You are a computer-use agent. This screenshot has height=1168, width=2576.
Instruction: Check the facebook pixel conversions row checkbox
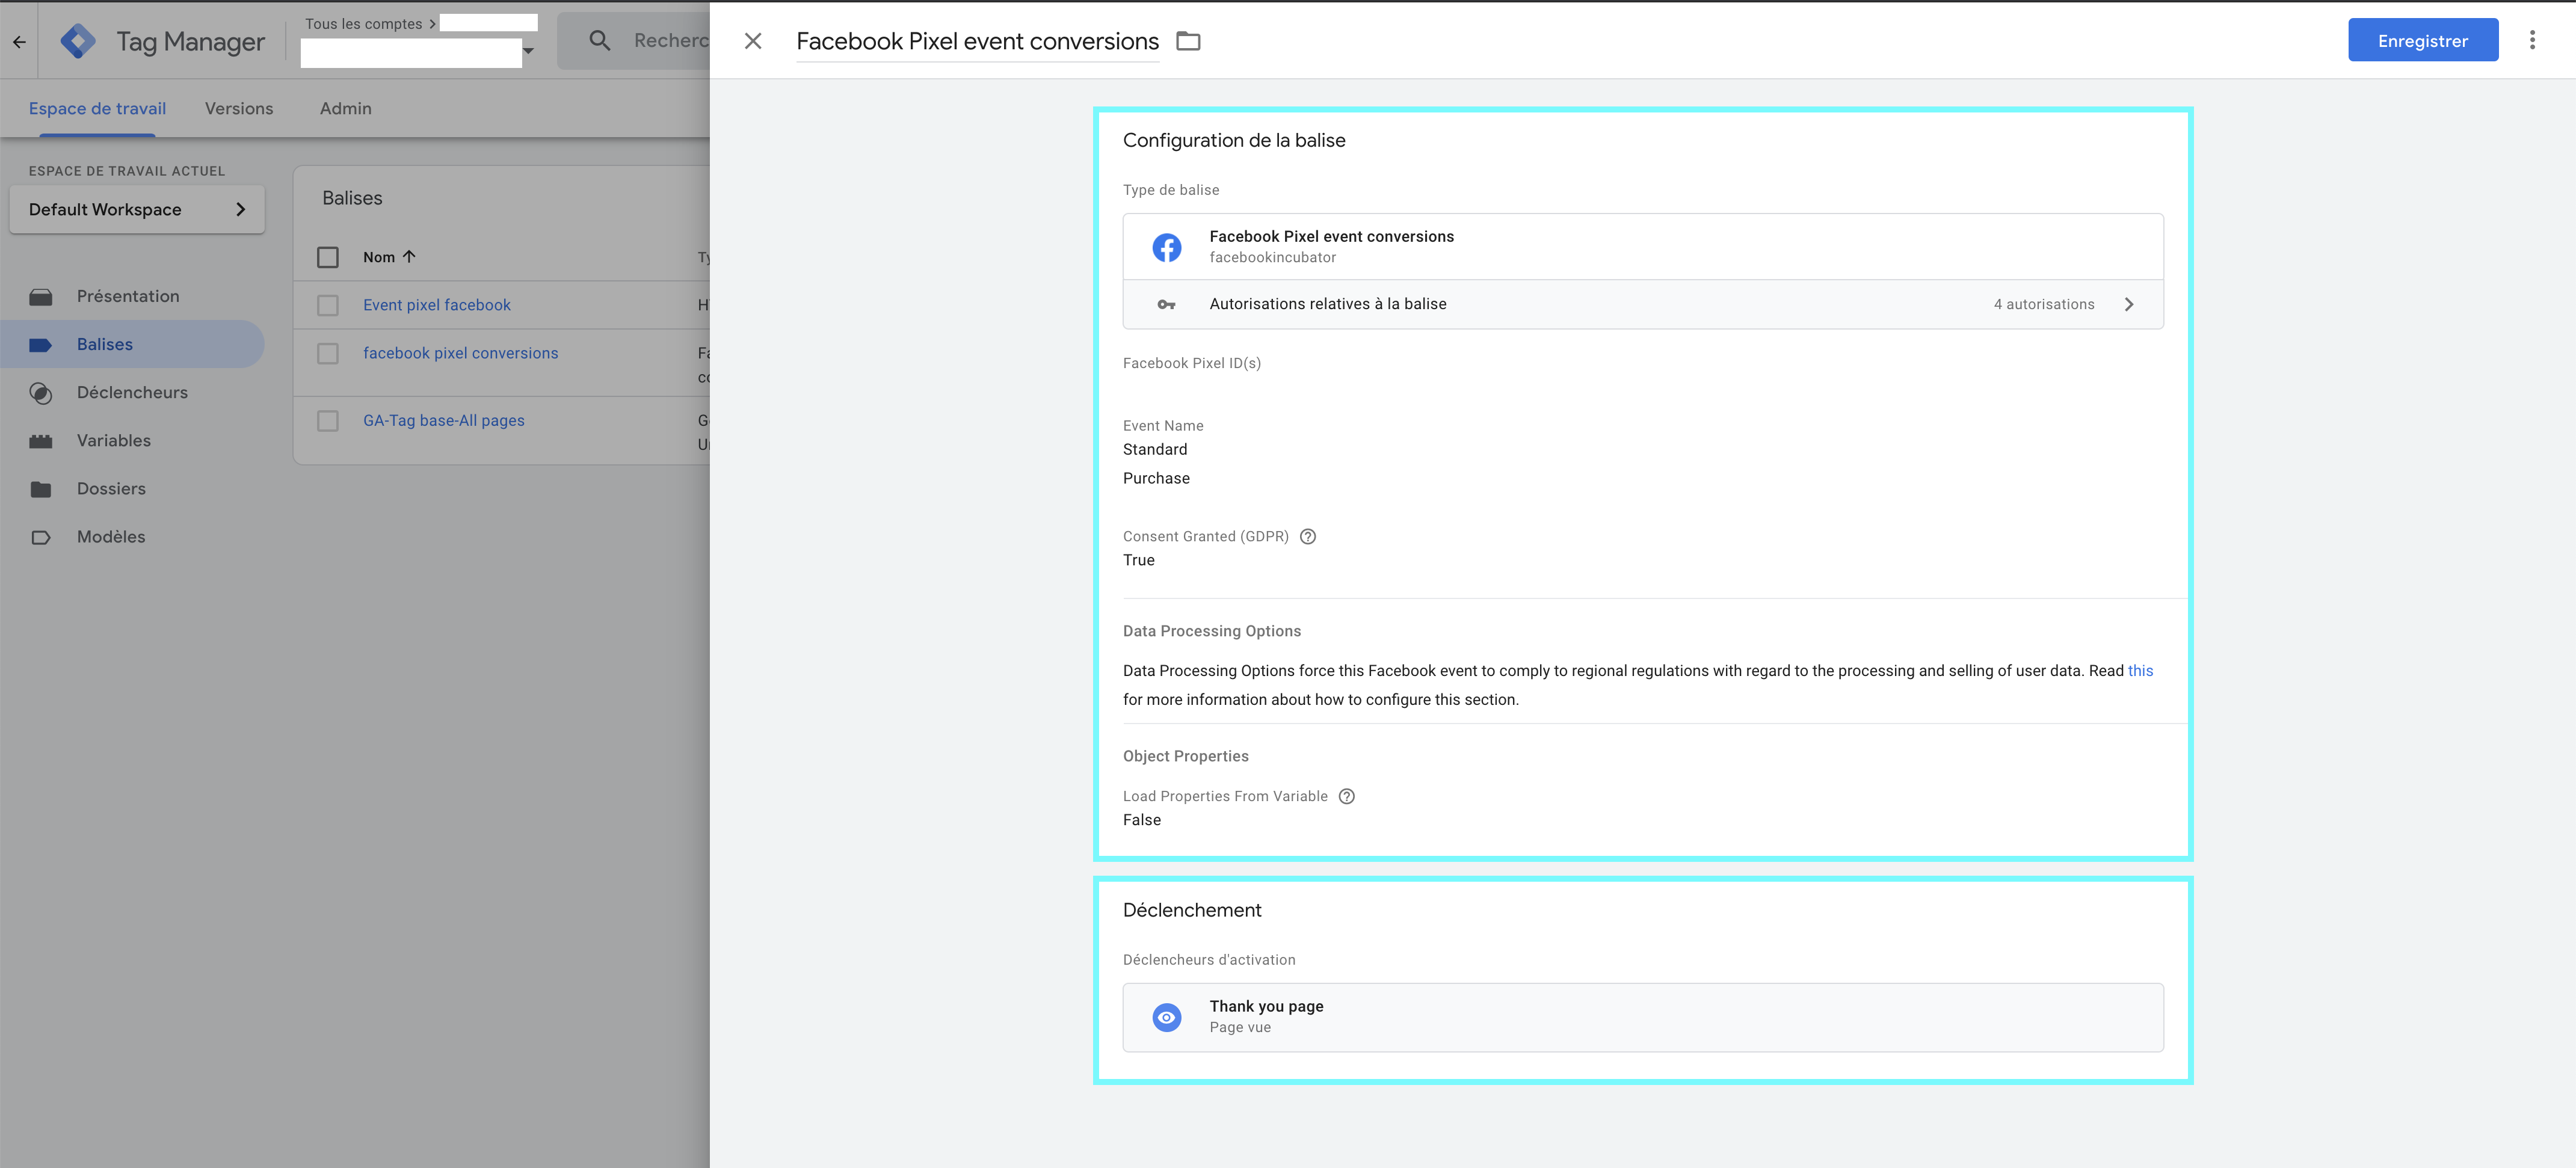click(327, 353)
